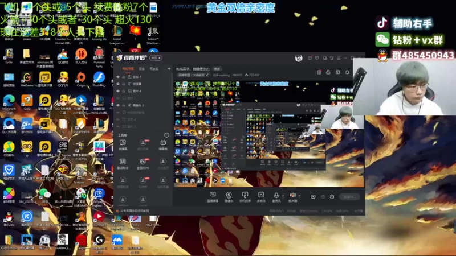Viewport: 456px width, 256px height.
Task: Click the first toolbox tool icon under 工具箱
Action: (x=123, y=144)
